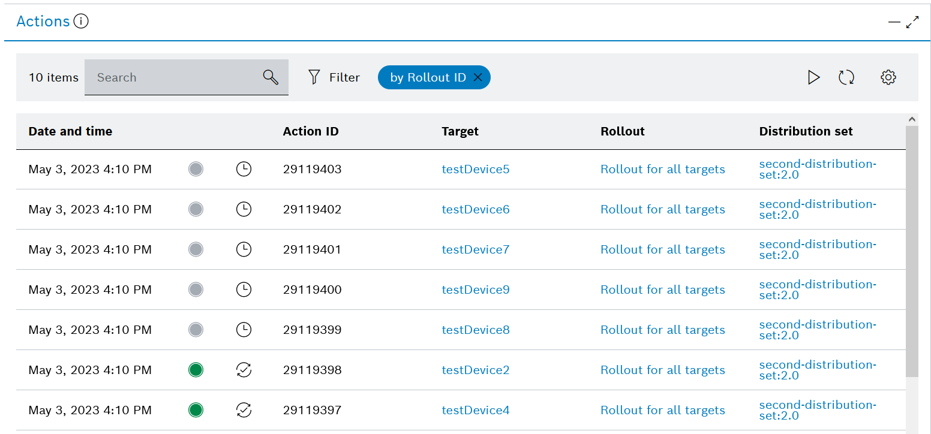Click the Action ID column header
Screen dimensions: 931x434
point(311,131)
